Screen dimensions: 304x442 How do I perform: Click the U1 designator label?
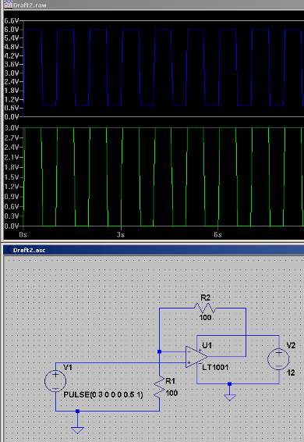click(x=207, y=345)
